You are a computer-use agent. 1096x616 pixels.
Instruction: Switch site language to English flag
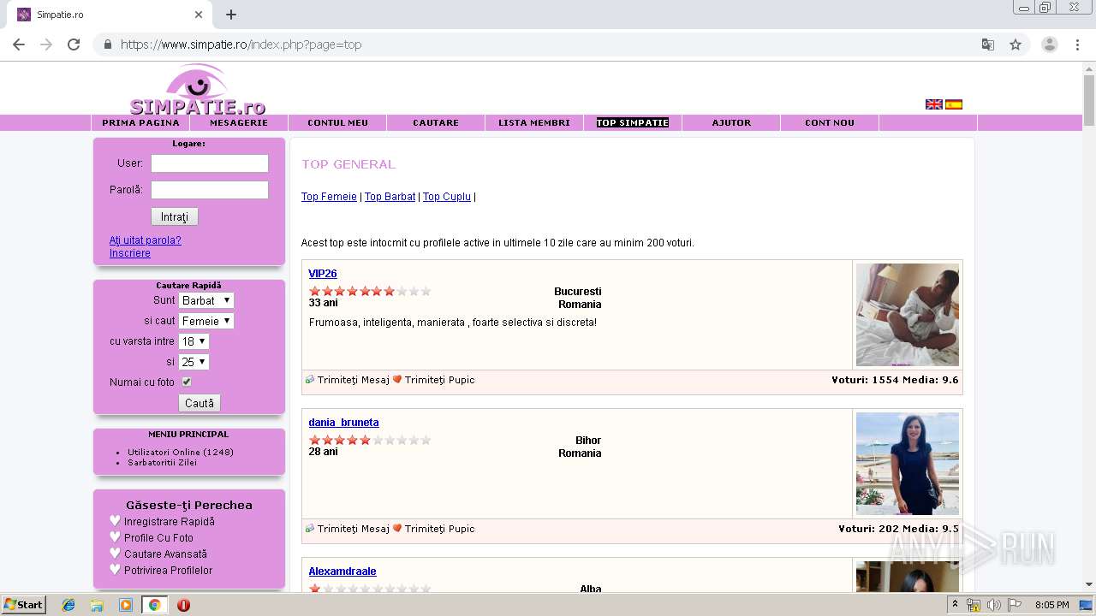click(934, 104)
